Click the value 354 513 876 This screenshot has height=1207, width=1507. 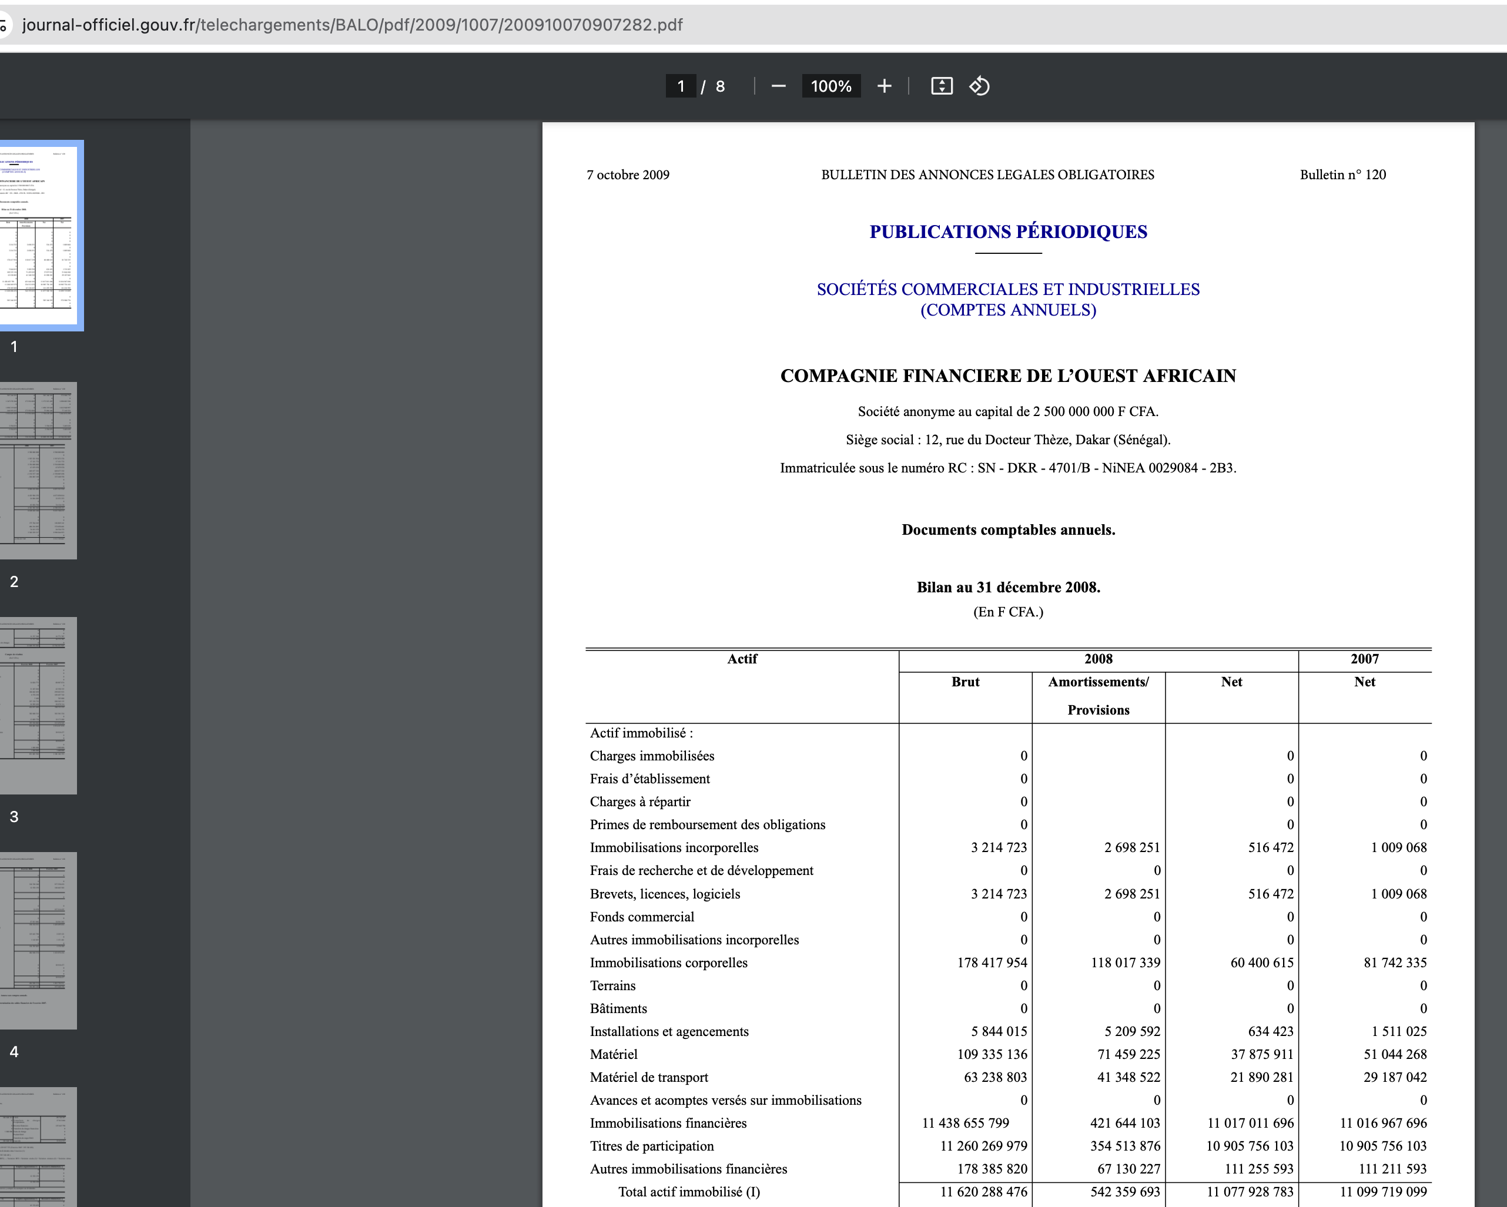(1126, 1146)
